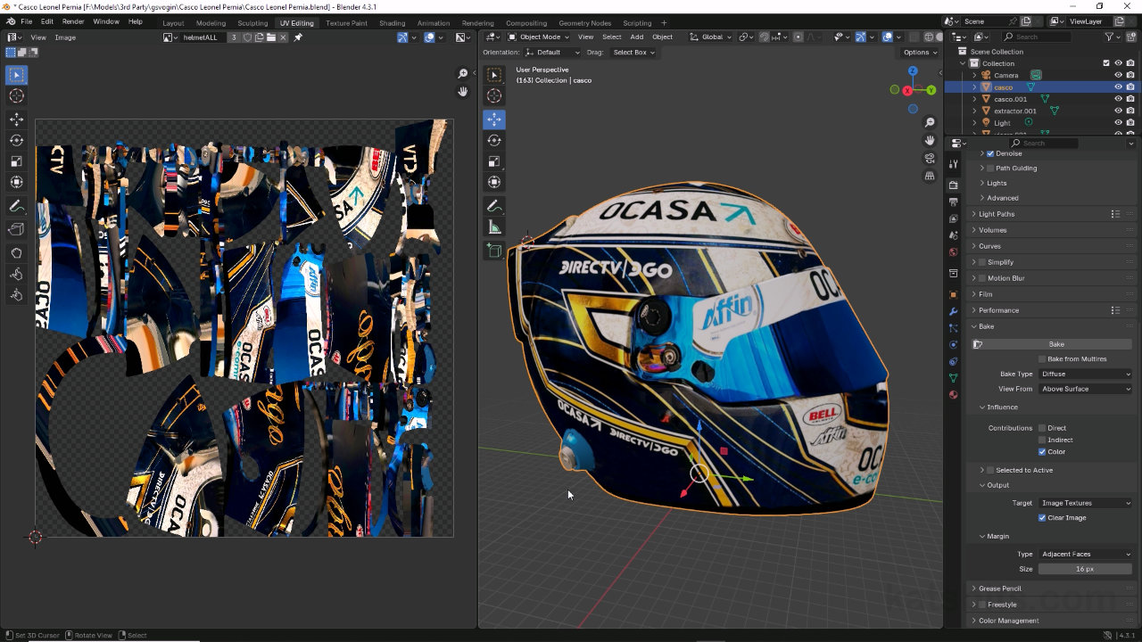Open the Options popover in 3D viewport
1142x642 pixels.
[920, 53]
